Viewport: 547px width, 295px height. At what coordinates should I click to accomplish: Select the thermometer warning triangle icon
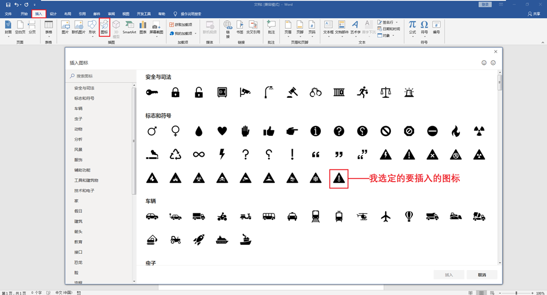(339, 179)
